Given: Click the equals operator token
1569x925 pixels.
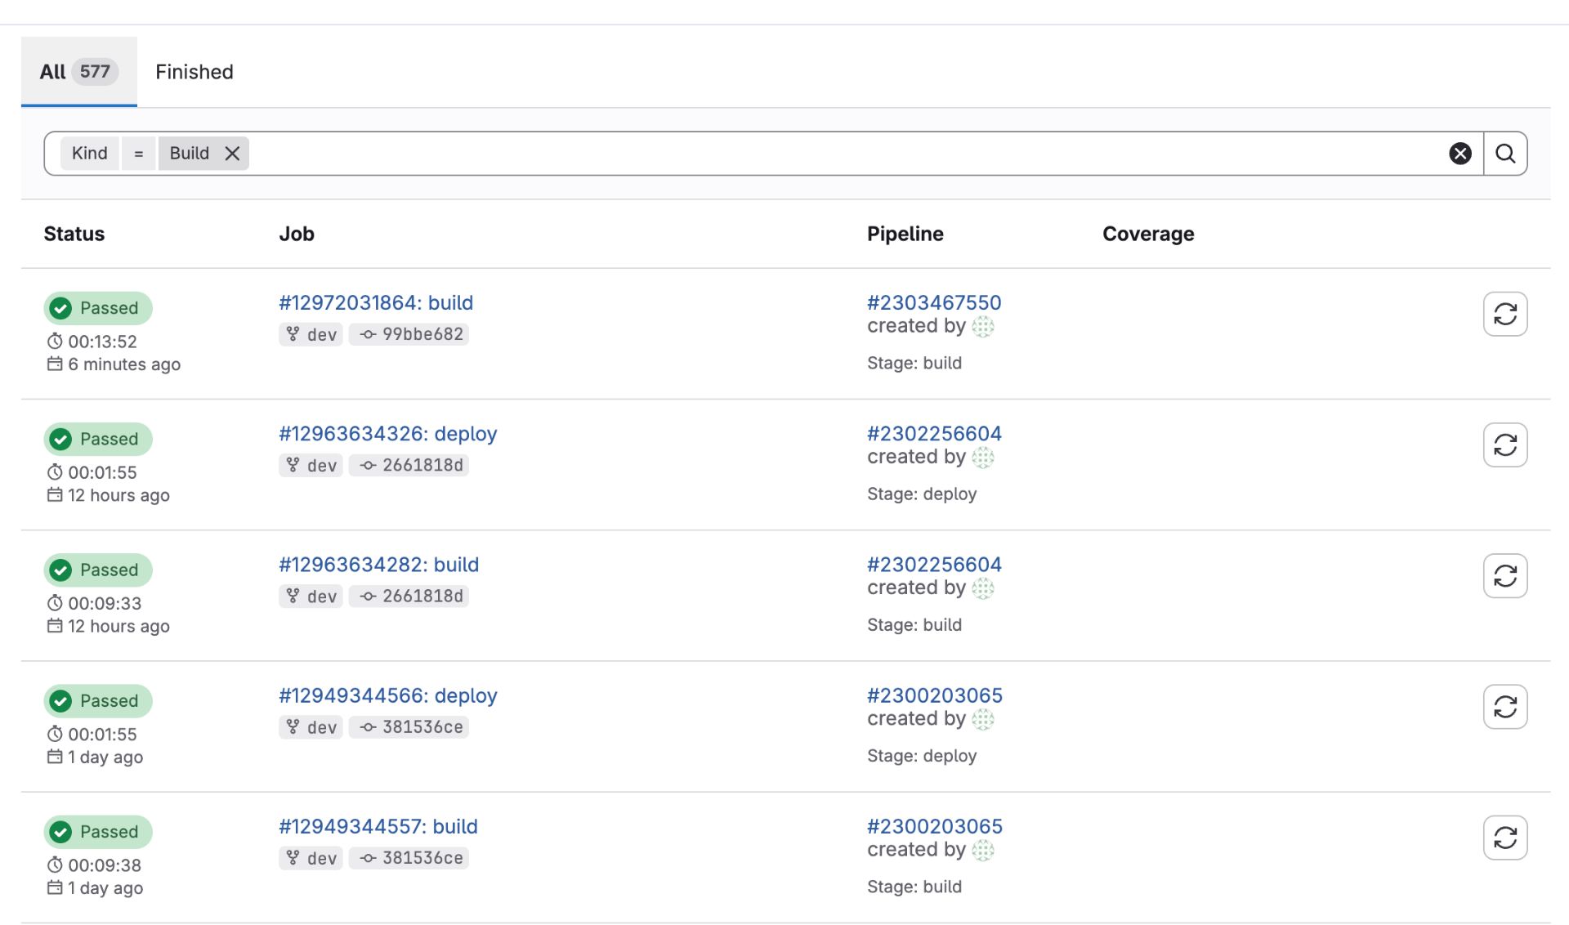Looking at the screenshot, I should [x=139, y=154].
